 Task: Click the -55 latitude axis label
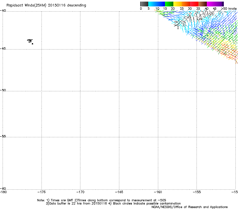(3, 136)
